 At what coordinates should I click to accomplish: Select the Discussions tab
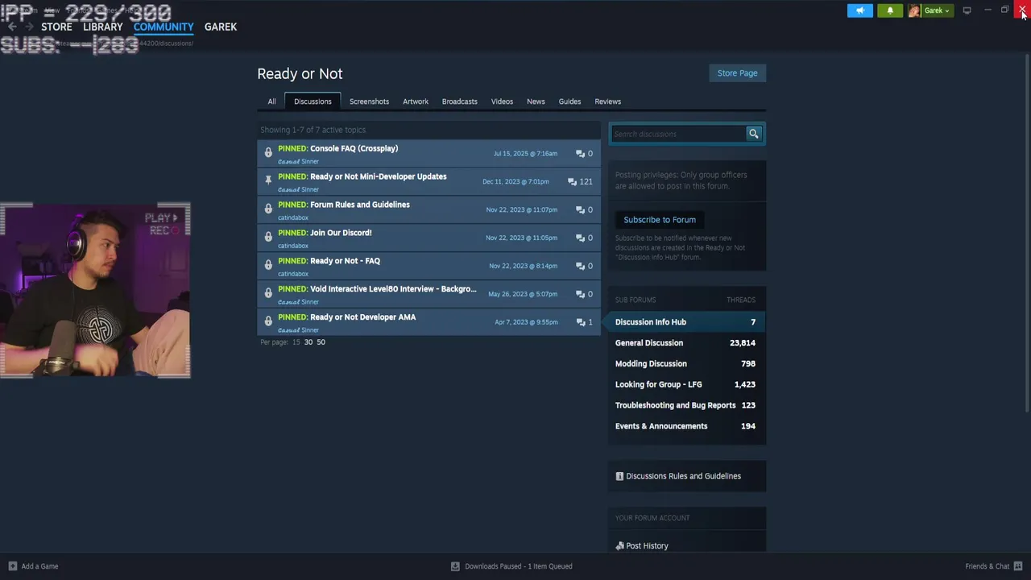313,101
